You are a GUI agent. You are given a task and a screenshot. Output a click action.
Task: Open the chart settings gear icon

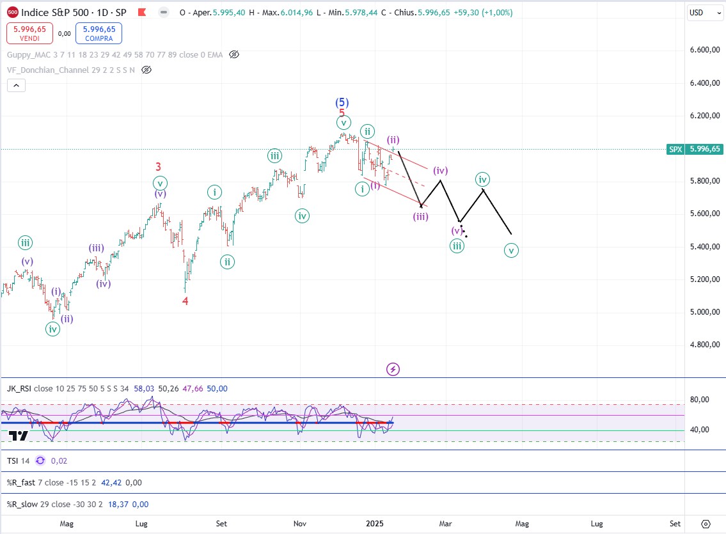706,524
